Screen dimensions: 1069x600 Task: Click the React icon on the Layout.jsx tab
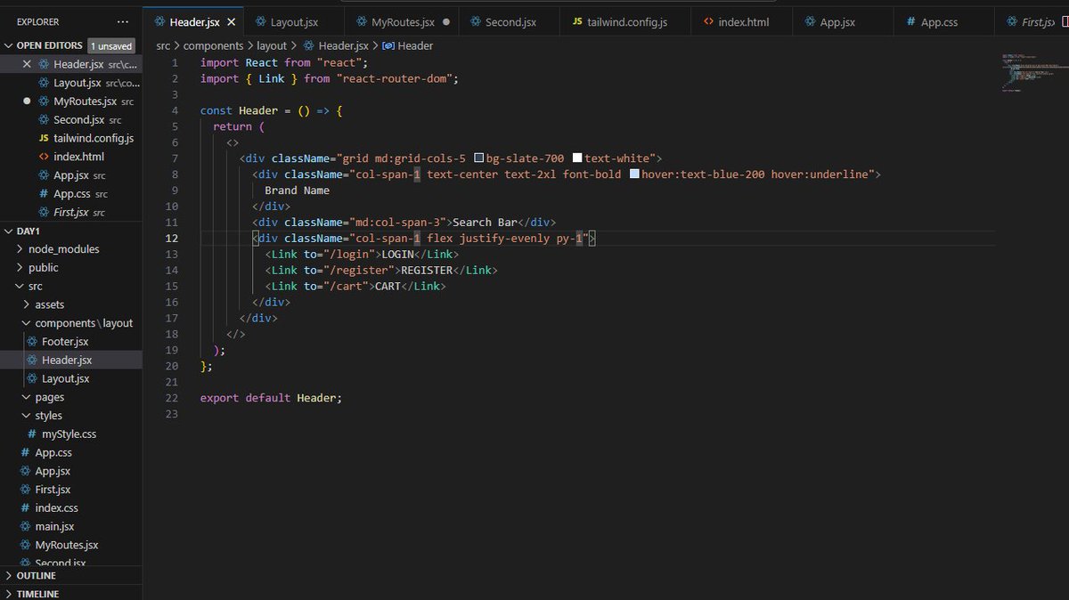[x=261, y=21]
